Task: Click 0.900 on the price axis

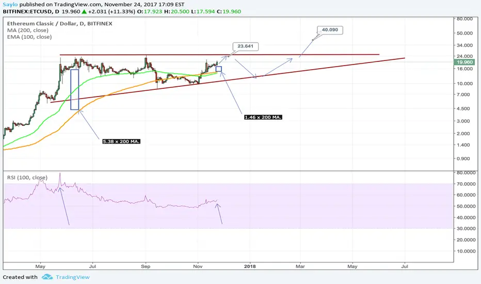Action: [x=463, y=159]
